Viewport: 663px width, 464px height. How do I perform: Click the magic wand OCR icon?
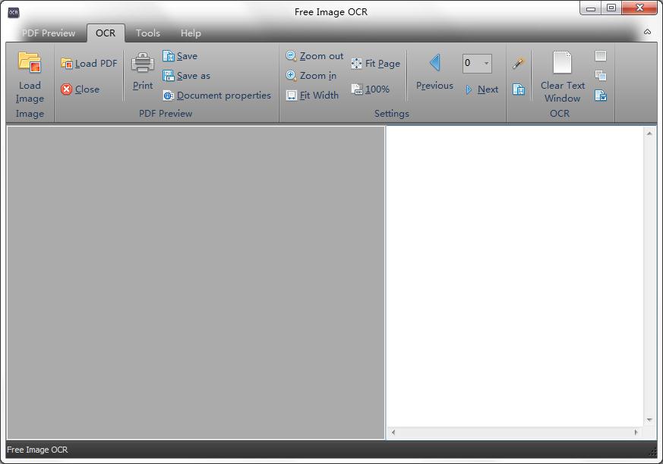tap(519, 64)
